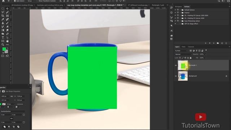Viewport: 231px width, 130px height.
Task: Expand the Default Actions folder
Action: click(180, 10)
